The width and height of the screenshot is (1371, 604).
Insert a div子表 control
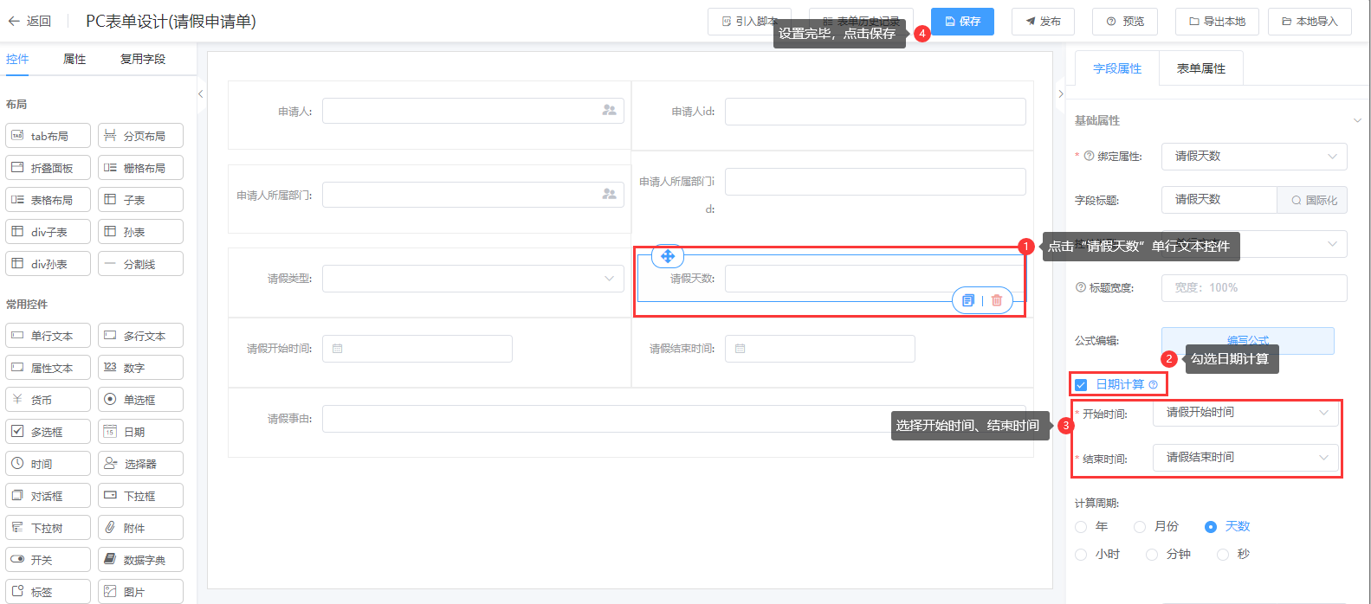click(x=48, y=232)
